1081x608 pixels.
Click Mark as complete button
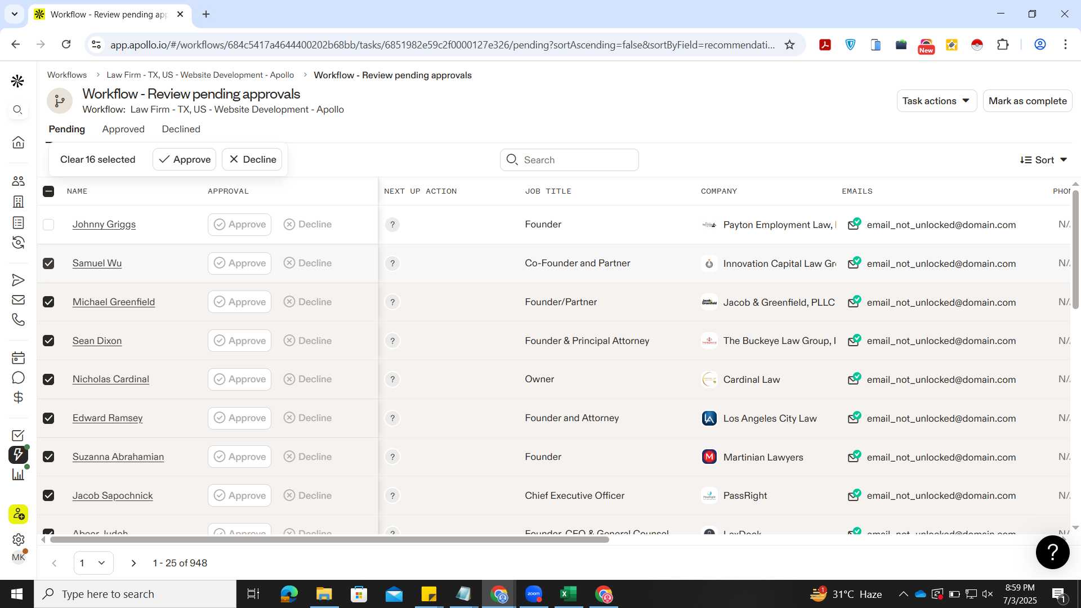click(1028, 101)
